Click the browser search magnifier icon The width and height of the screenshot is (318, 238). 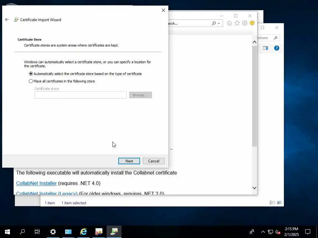click(x=214, y=23)
